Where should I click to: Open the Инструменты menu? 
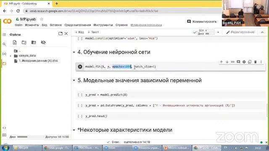pos(103,25)
